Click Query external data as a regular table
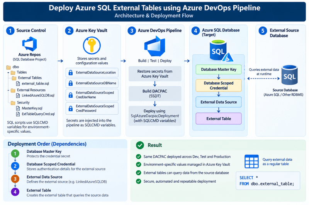The image size is (309, 205). 277,162
